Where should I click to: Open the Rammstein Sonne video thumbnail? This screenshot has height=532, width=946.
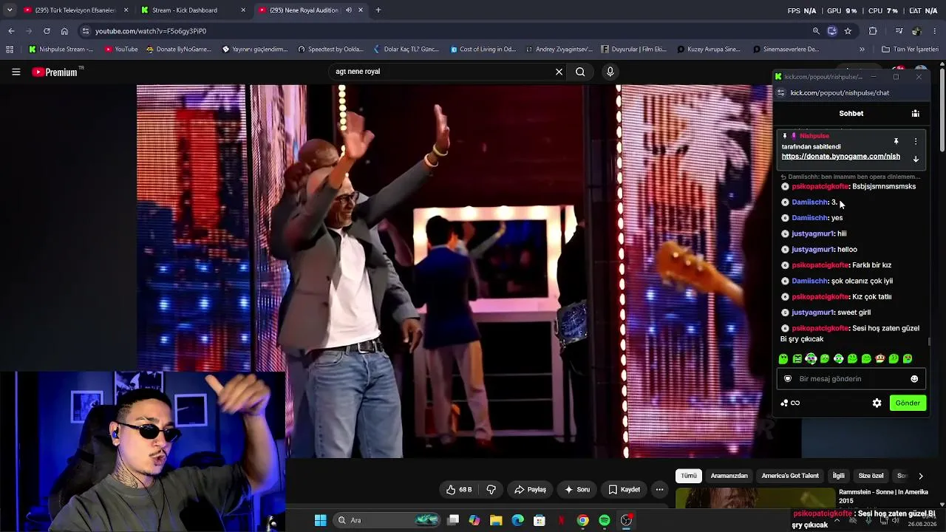point(755,499)
